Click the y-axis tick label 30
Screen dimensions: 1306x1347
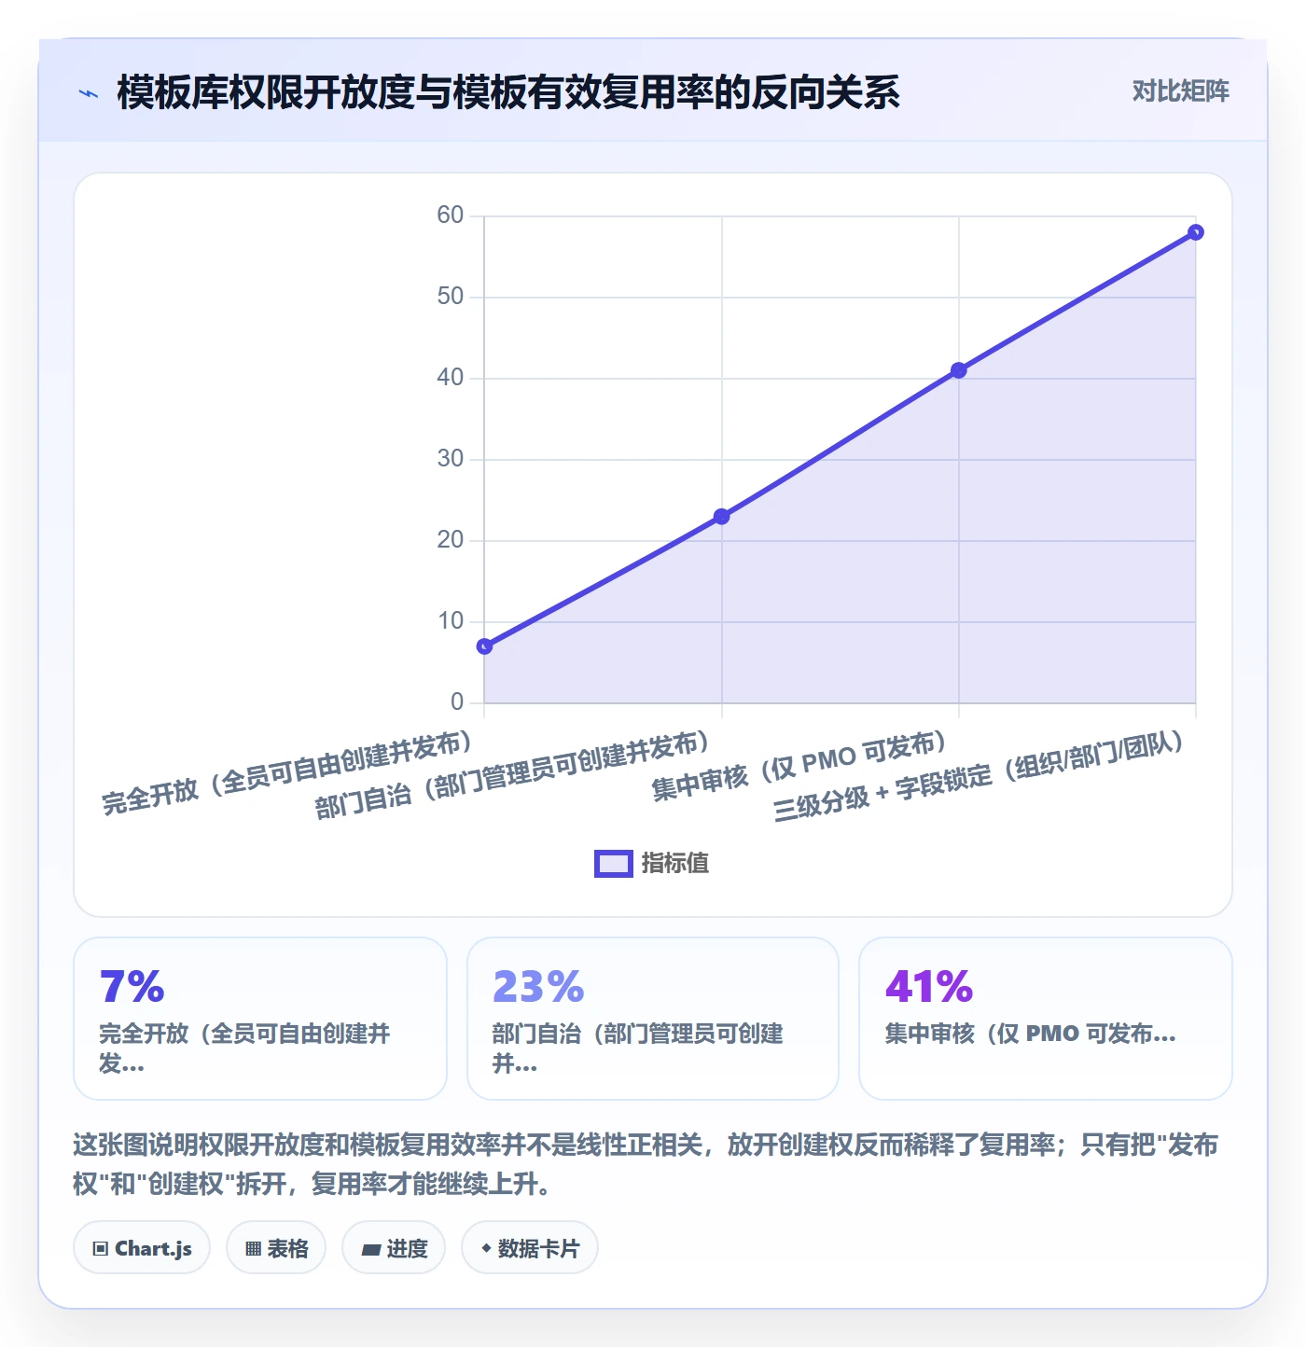451,459
